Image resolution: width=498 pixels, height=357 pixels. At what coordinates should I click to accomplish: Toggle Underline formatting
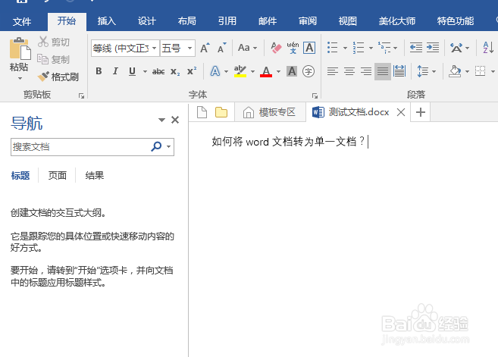point(133,71)
